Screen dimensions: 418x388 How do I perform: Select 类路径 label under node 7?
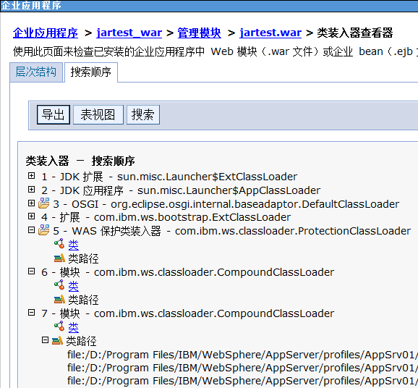(x=81, y=341)
